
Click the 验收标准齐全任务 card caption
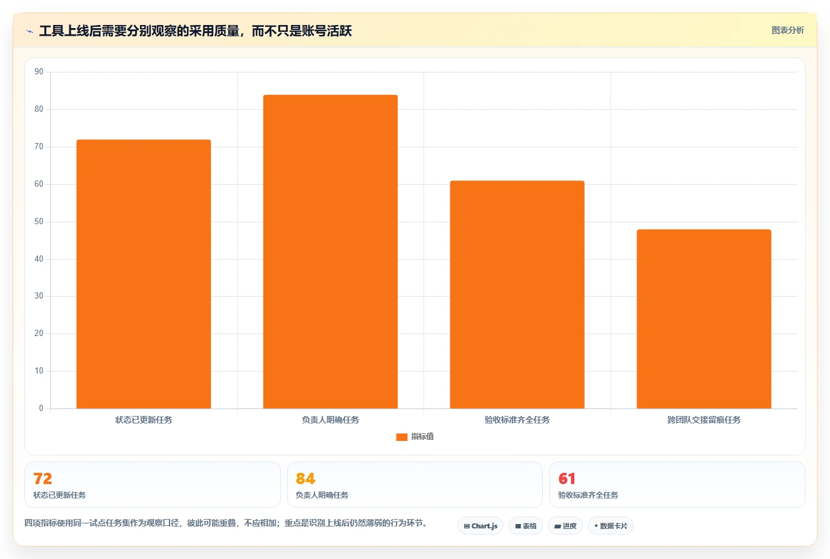pos(588,495)
